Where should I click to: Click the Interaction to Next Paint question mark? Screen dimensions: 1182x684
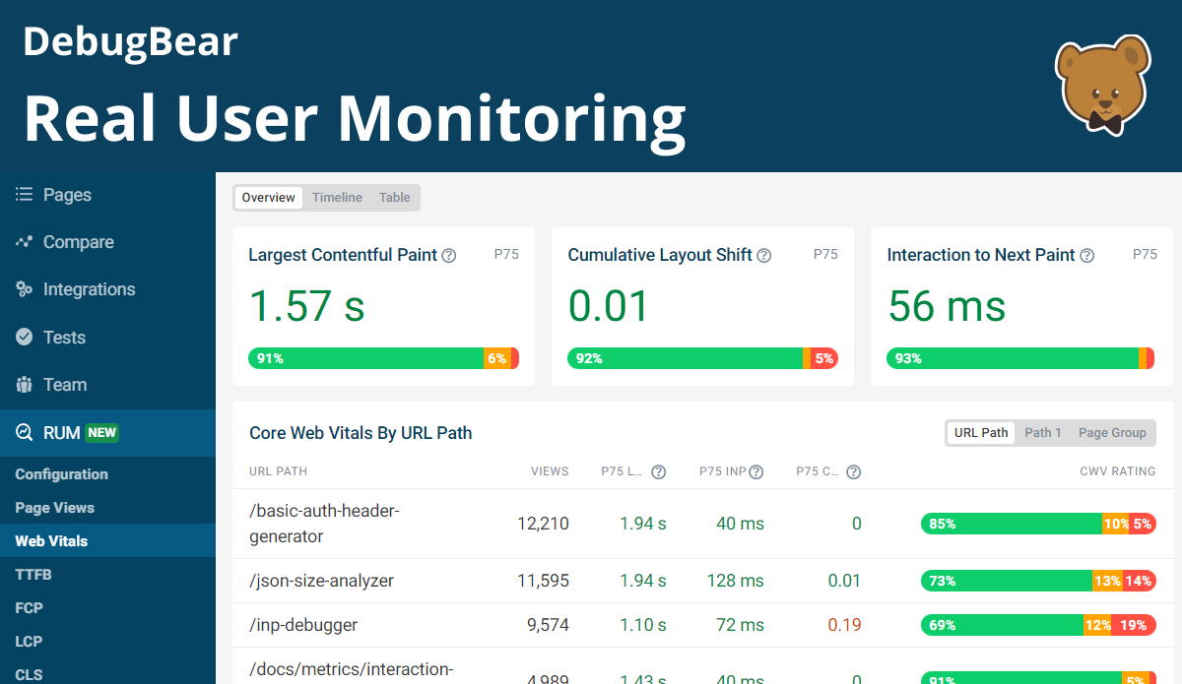pyautogui.click(x=1086, y=255)
